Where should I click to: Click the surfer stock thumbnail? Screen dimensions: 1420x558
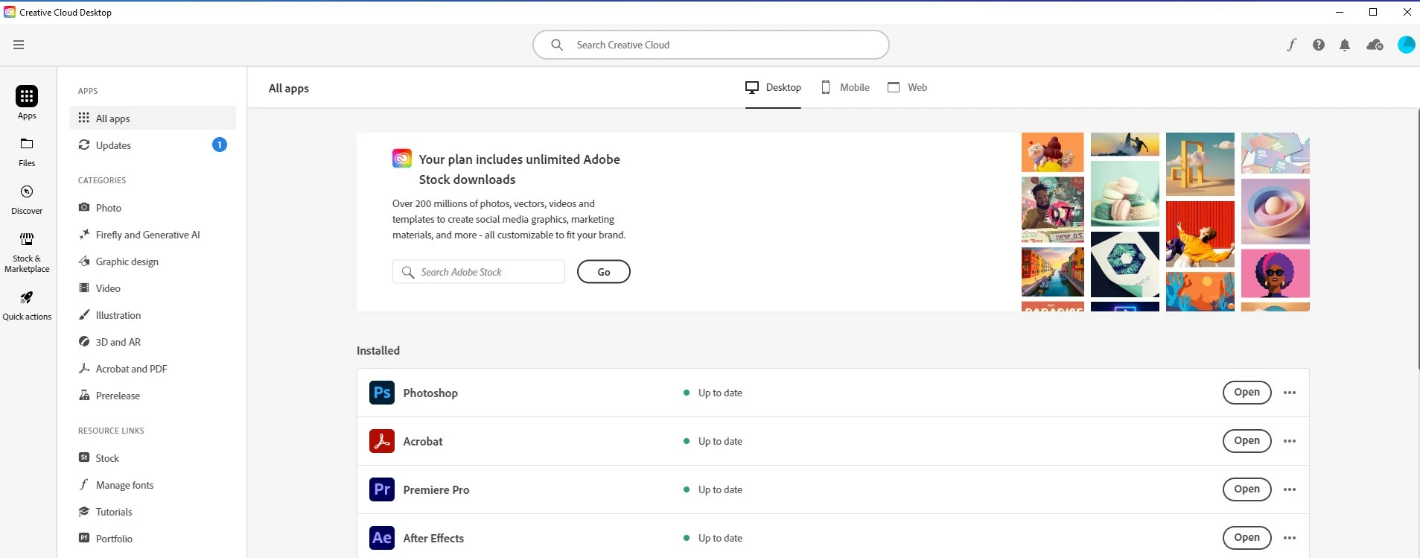point(1124,145)
